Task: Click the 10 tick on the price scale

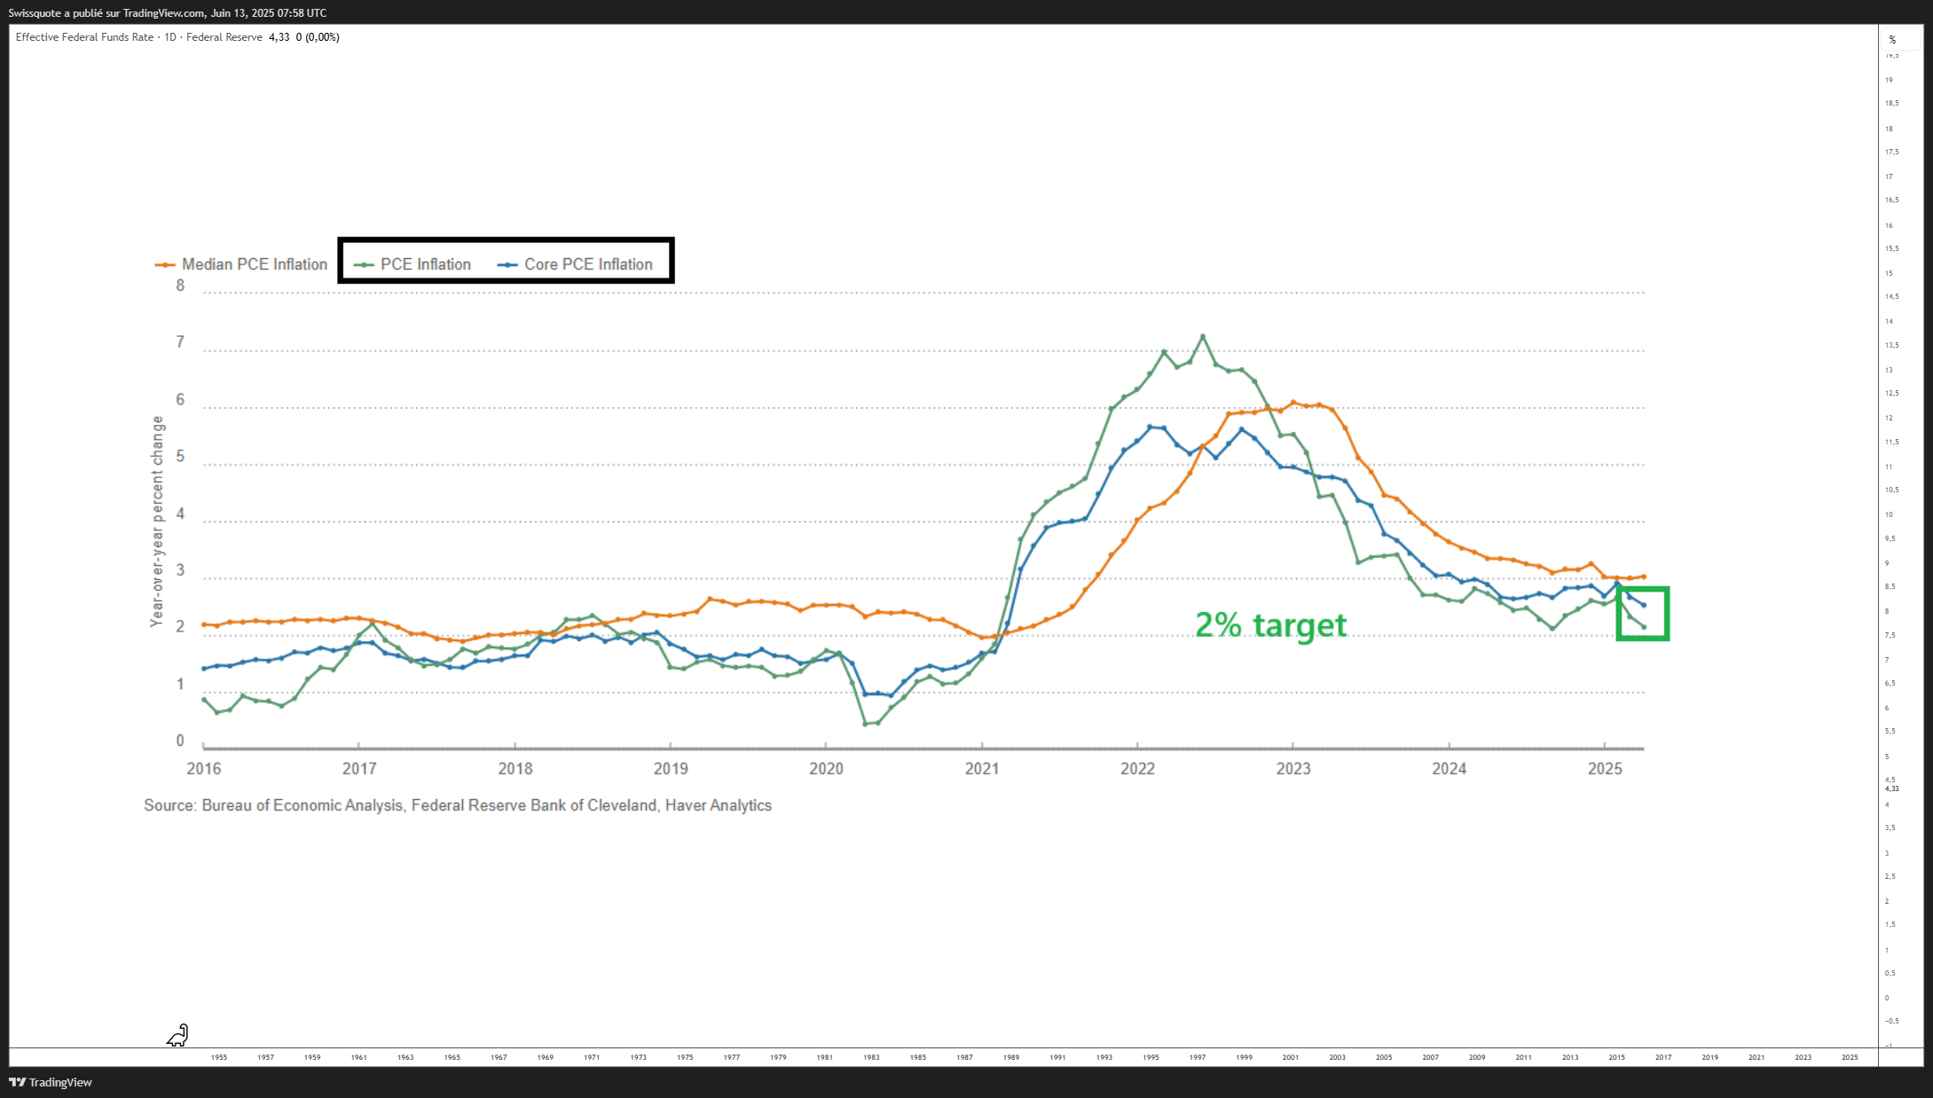Action: pyautogui.click(x=1889, y=514)
